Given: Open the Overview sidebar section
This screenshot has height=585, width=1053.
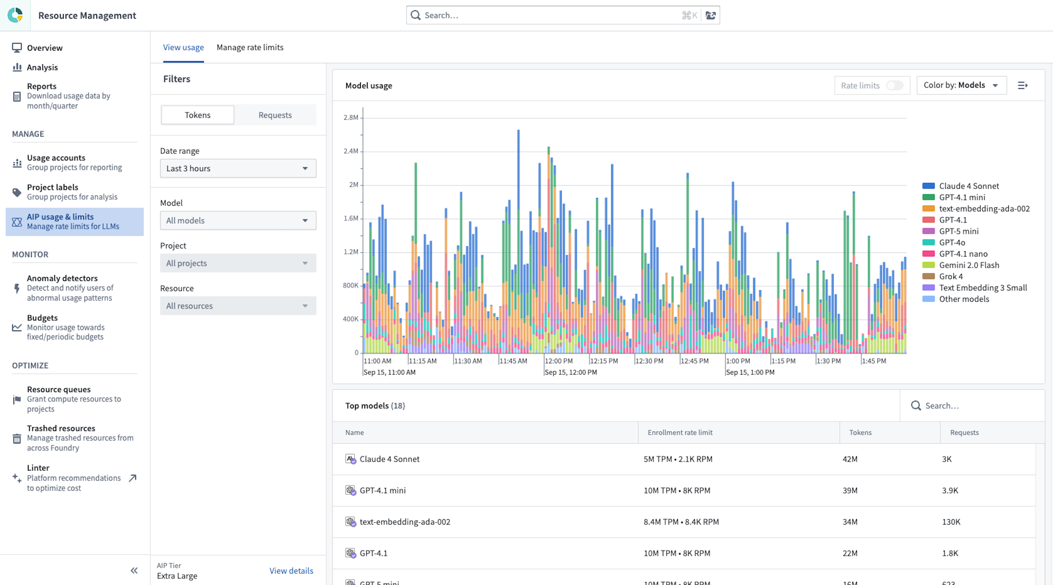Looking at the screenshot, I should pos(45,48).
